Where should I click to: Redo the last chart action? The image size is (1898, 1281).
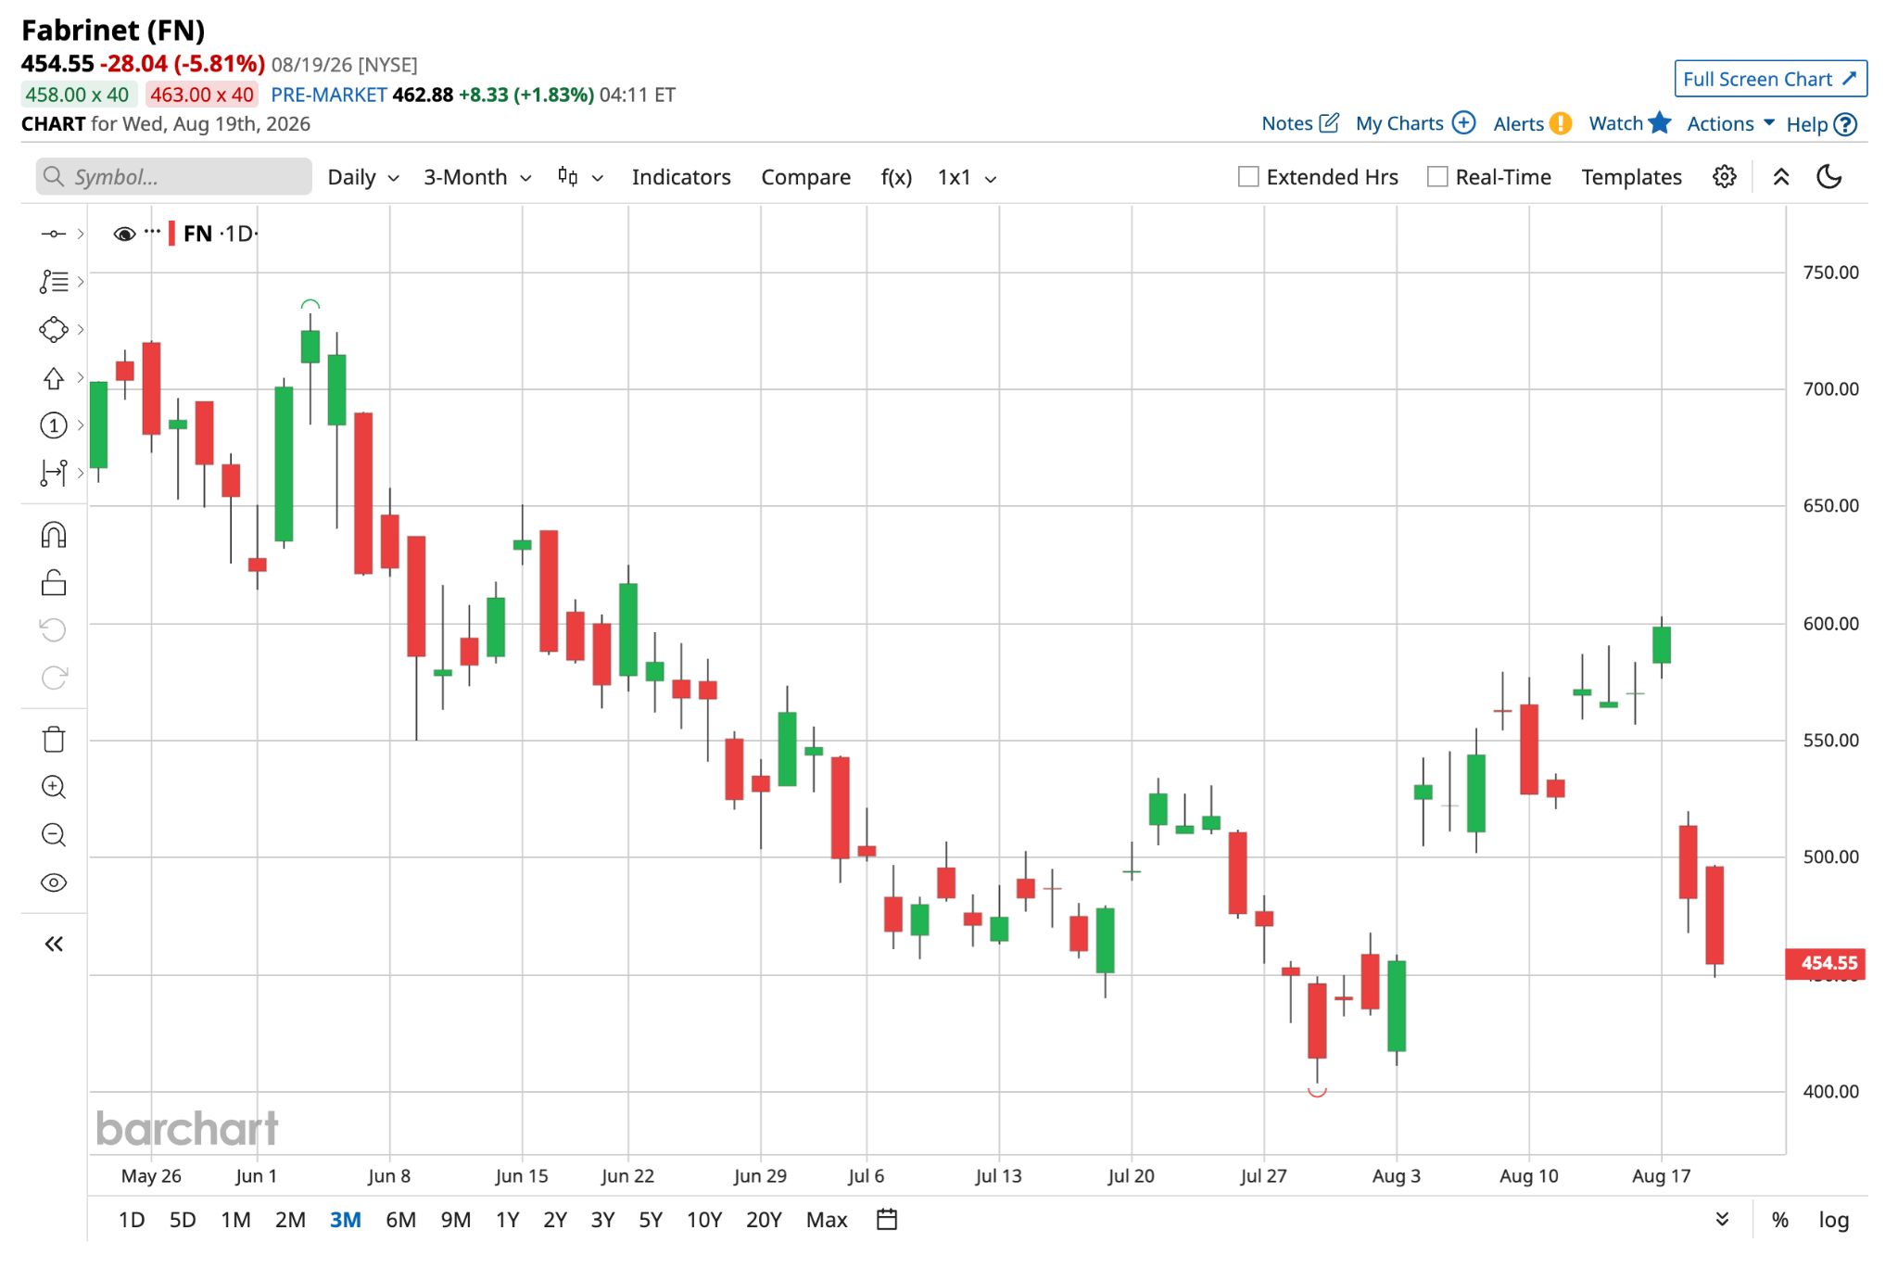point(54,678)
